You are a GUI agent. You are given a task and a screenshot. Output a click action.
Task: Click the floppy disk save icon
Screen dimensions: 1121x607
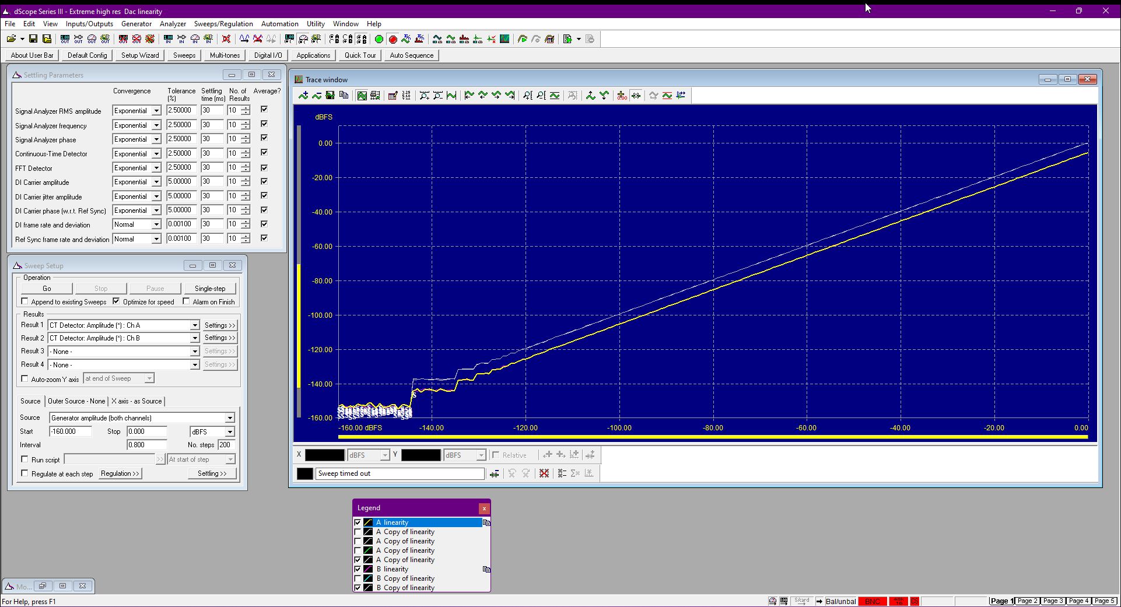click(33, 39)
